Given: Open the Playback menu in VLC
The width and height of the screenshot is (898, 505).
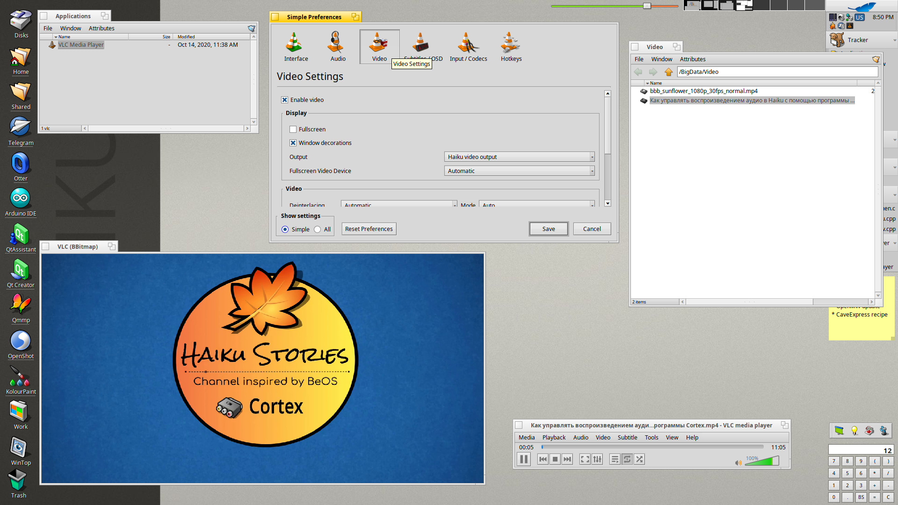Looking at the screenshot, I should (x=554, y=438).
